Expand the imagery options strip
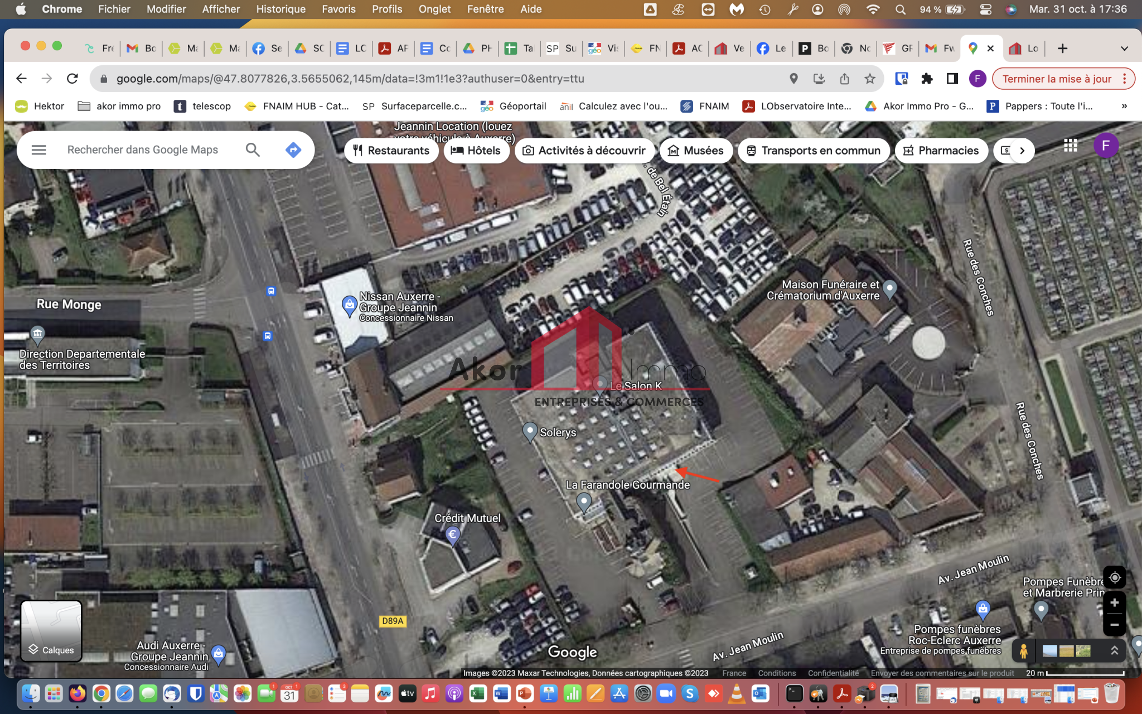1142x714 pixels. [x=1114, y=650]
